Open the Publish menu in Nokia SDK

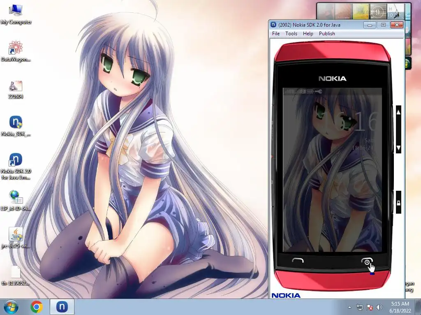click(x=327, y=34)
